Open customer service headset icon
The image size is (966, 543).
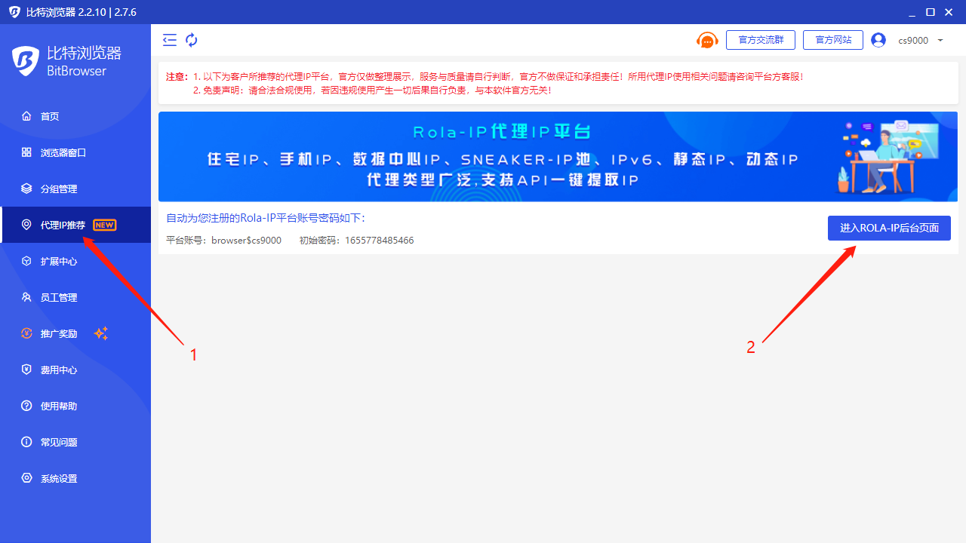(x=706, y=40)
